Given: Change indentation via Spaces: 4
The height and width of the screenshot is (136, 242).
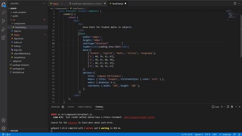Looking at the screenshot, I should click(199, 134).
